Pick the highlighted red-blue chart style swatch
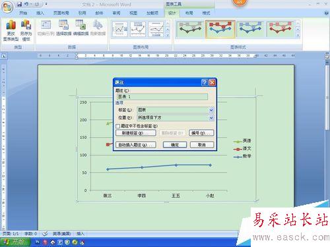The width and height of the screenshot is (330, 247). [220, 29]
